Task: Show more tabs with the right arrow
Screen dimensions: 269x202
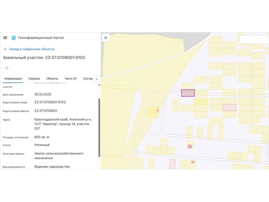Action: click(x=97, y=79)
